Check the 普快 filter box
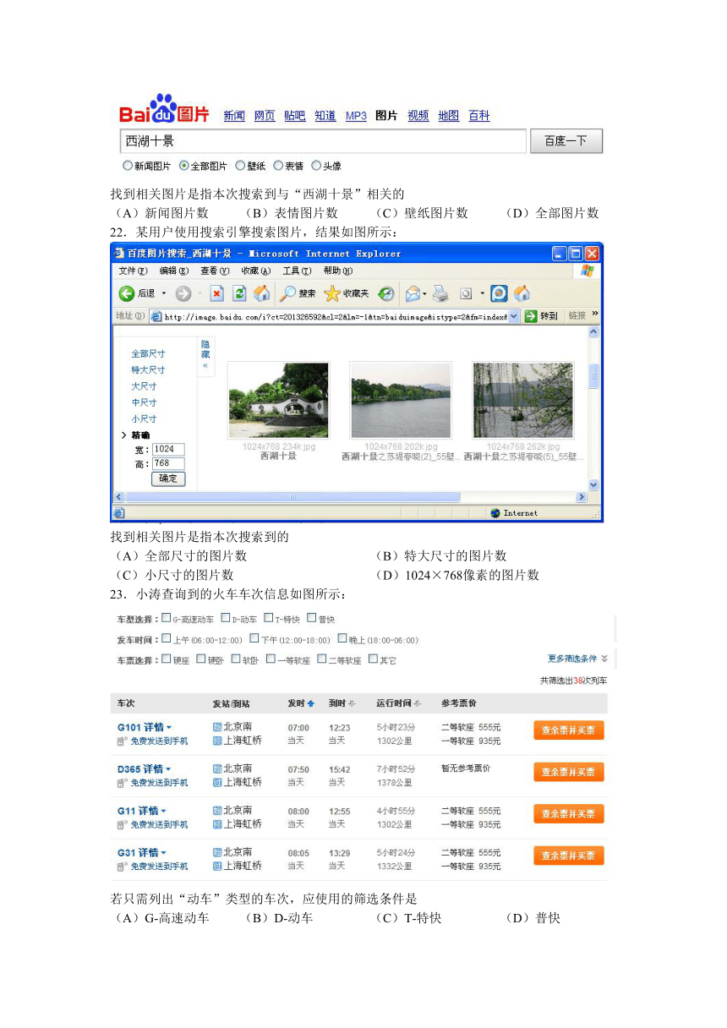This screenshot has width=727, height=1028. [x=312, y=618]
